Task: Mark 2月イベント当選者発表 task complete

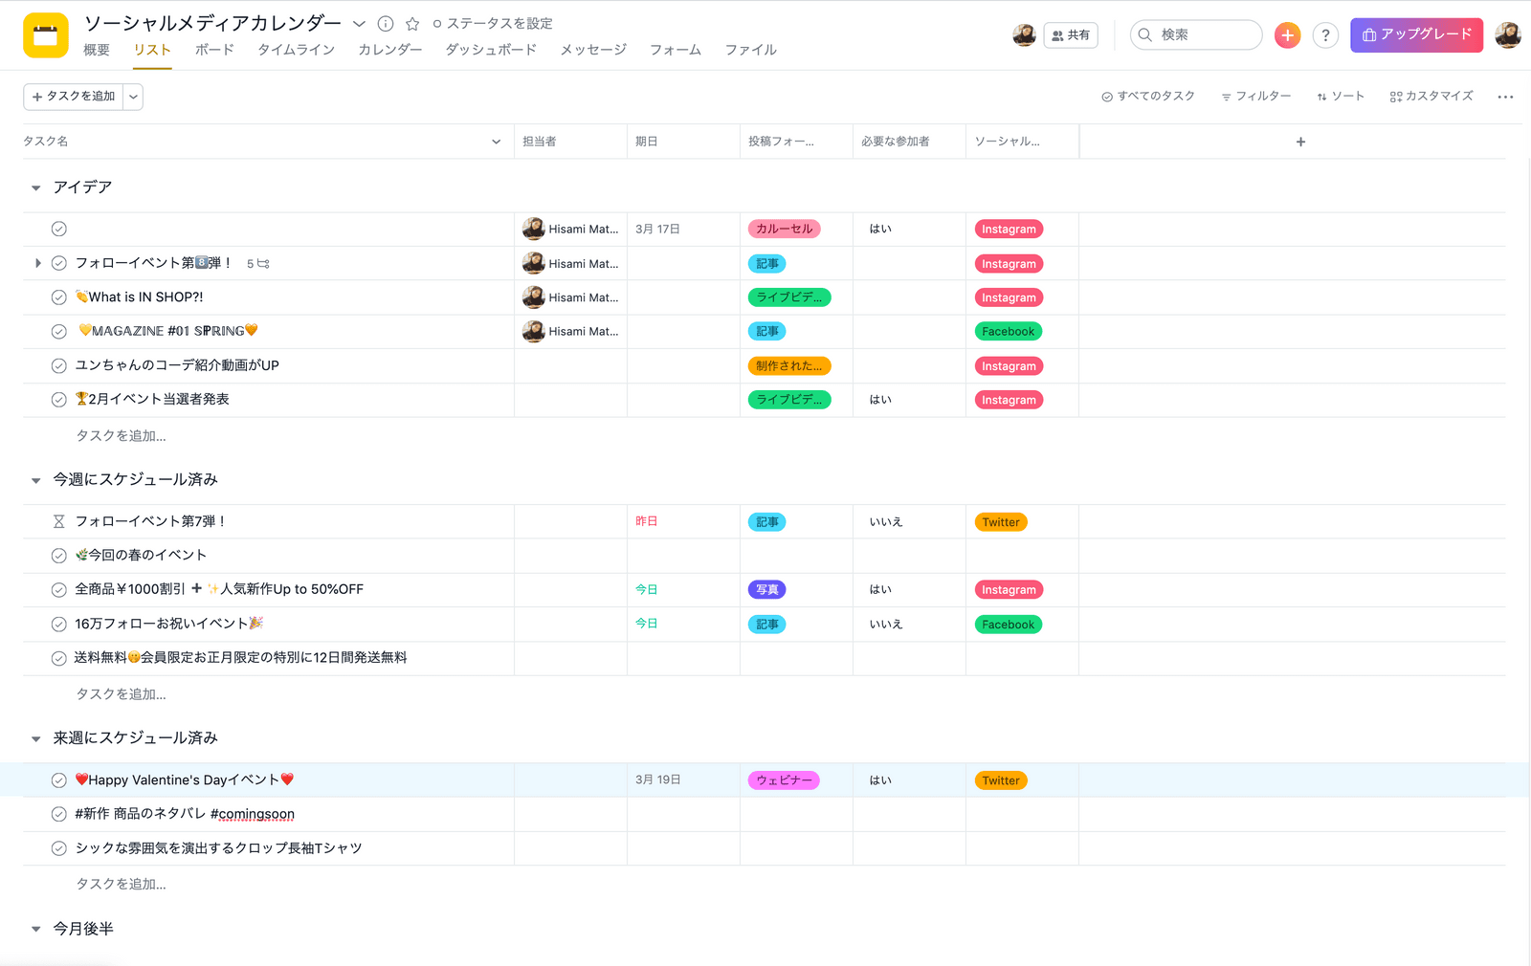Action: (x=58, y=400)
